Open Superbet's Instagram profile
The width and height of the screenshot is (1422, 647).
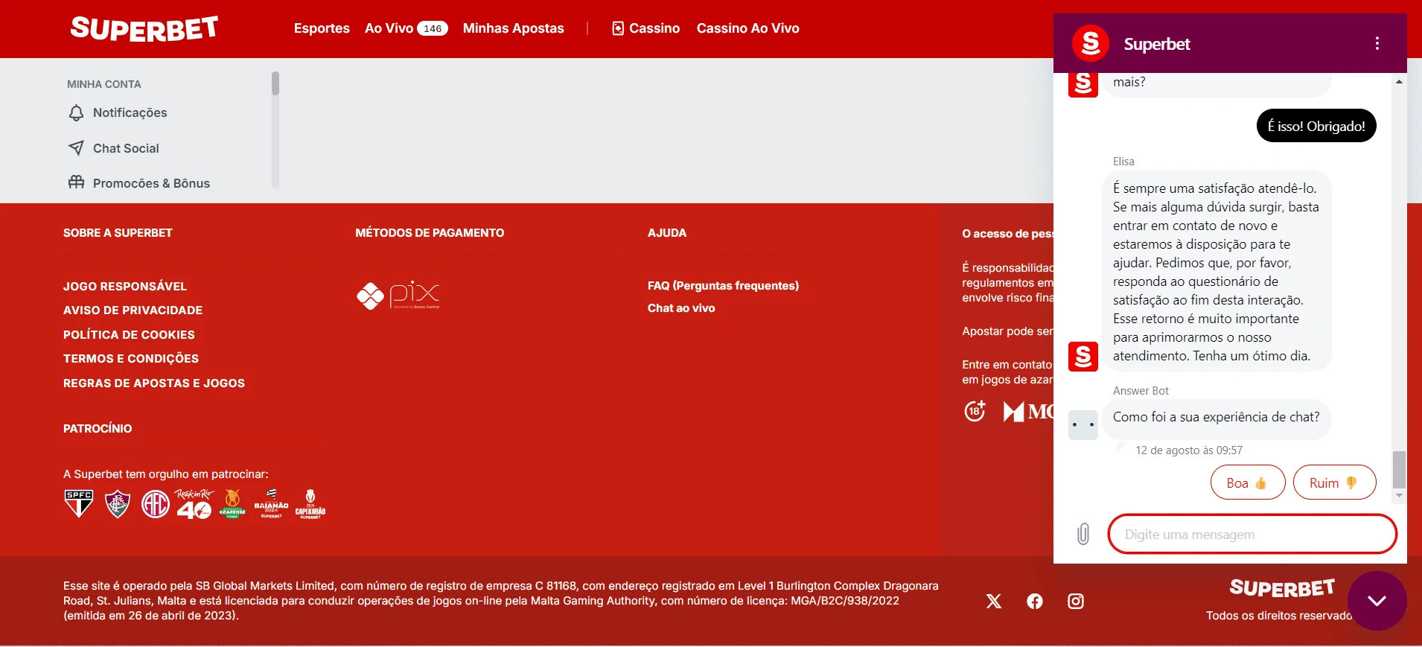coord(1076,602)
